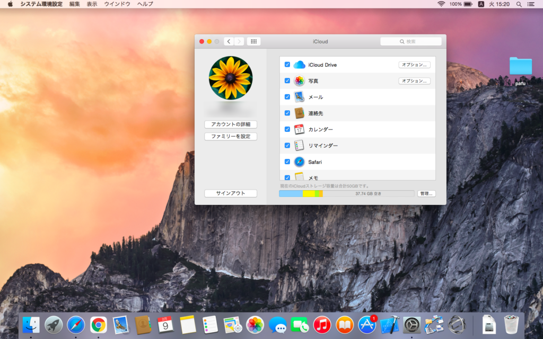The height and width of the screenshot is (339, 543).
Task: Open Google Chrome from the Dock
Action: [x=99, y=325]
